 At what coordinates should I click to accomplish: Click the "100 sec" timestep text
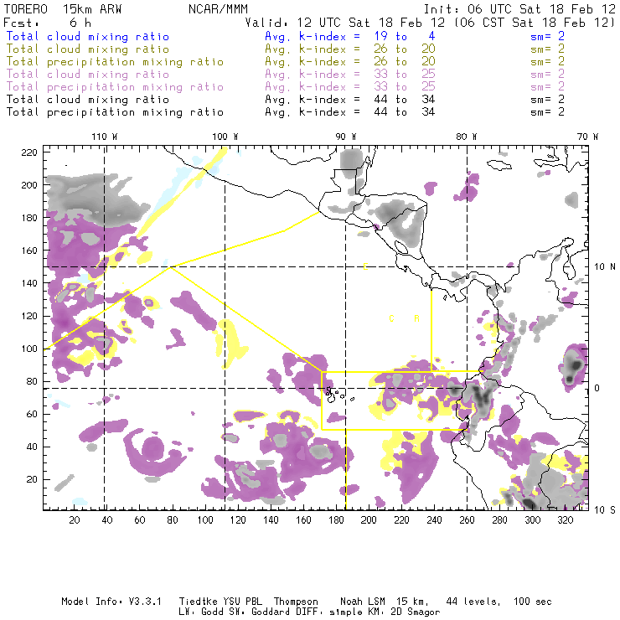tap(533, 602)
